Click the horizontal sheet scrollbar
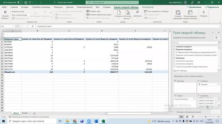Viewport: 222px width, 124px height. [129, 113]
